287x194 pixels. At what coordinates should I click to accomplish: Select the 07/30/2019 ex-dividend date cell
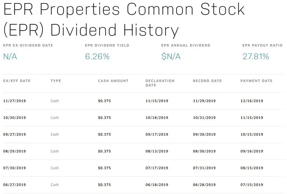[x=14, y=168]
